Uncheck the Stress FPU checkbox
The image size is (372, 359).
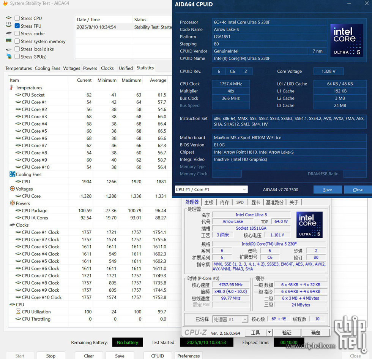17,26
